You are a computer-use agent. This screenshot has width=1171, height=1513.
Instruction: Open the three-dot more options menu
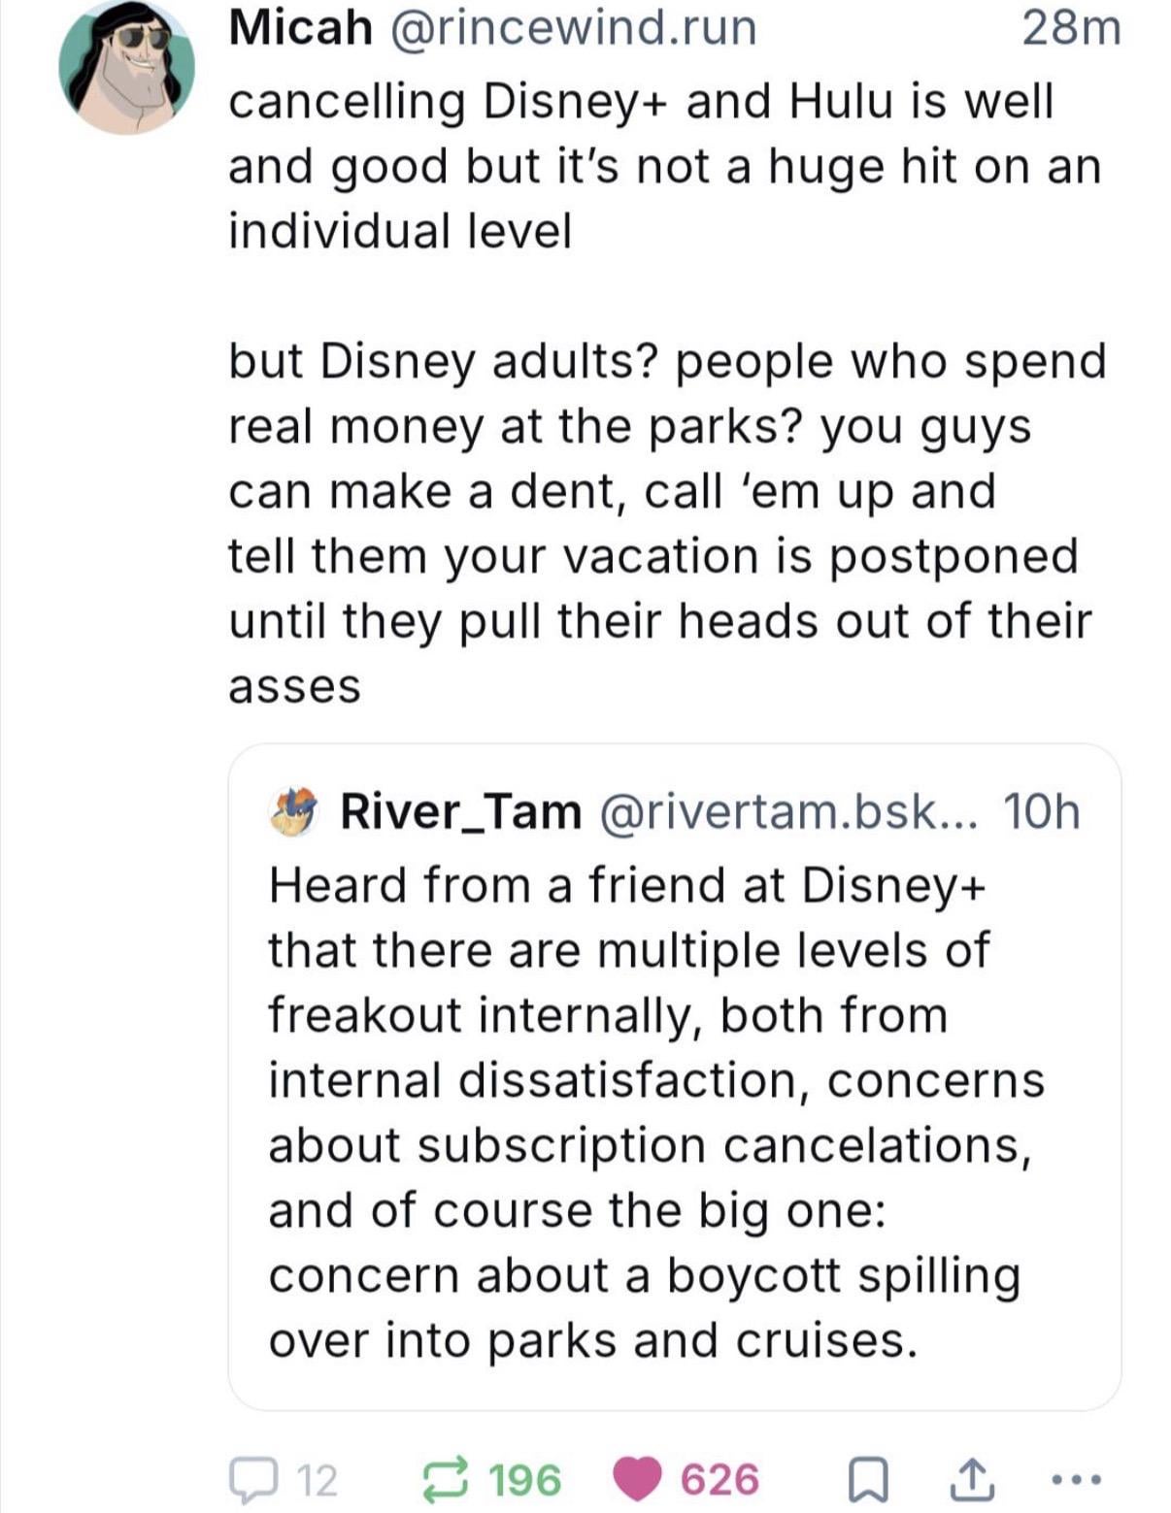click(x=1079, y=1481)
